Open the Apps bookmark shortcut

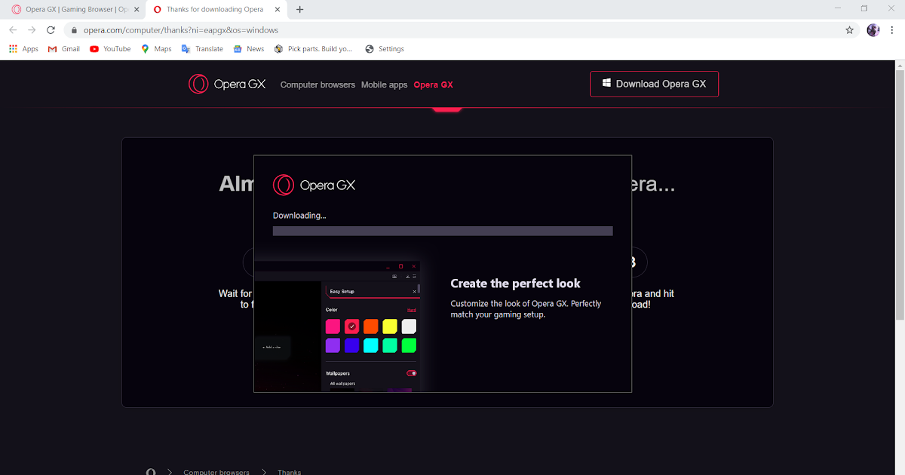pyautogui.click(x=23, y=49)
